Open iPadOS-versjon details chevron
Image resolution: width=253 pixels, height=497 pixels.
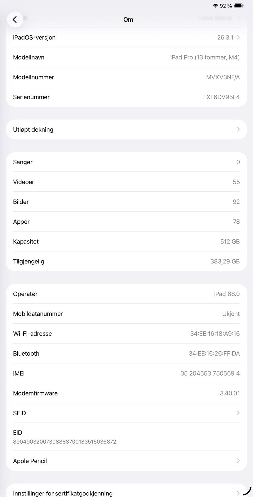pos(238,37)
